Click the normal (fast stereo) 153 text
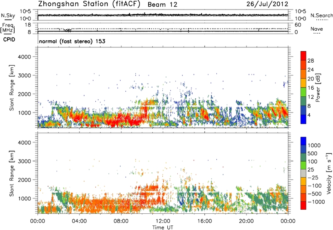This screenshot has height=230, width=333. 72,41
